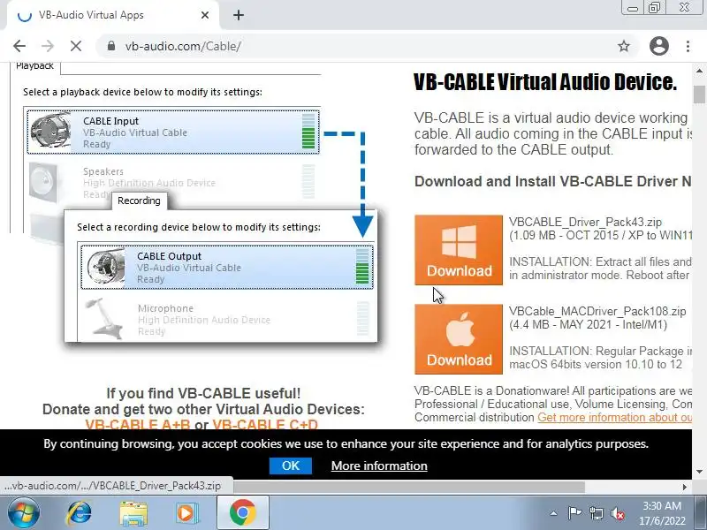Open Windows Media Player from the taskbar
The width and height of the screenshot is (707, 530).
point(186,513)
